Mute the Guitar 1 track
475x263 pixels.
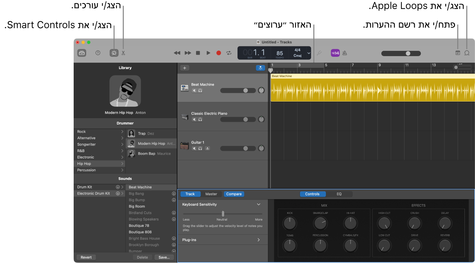click(x=194, y=148)
